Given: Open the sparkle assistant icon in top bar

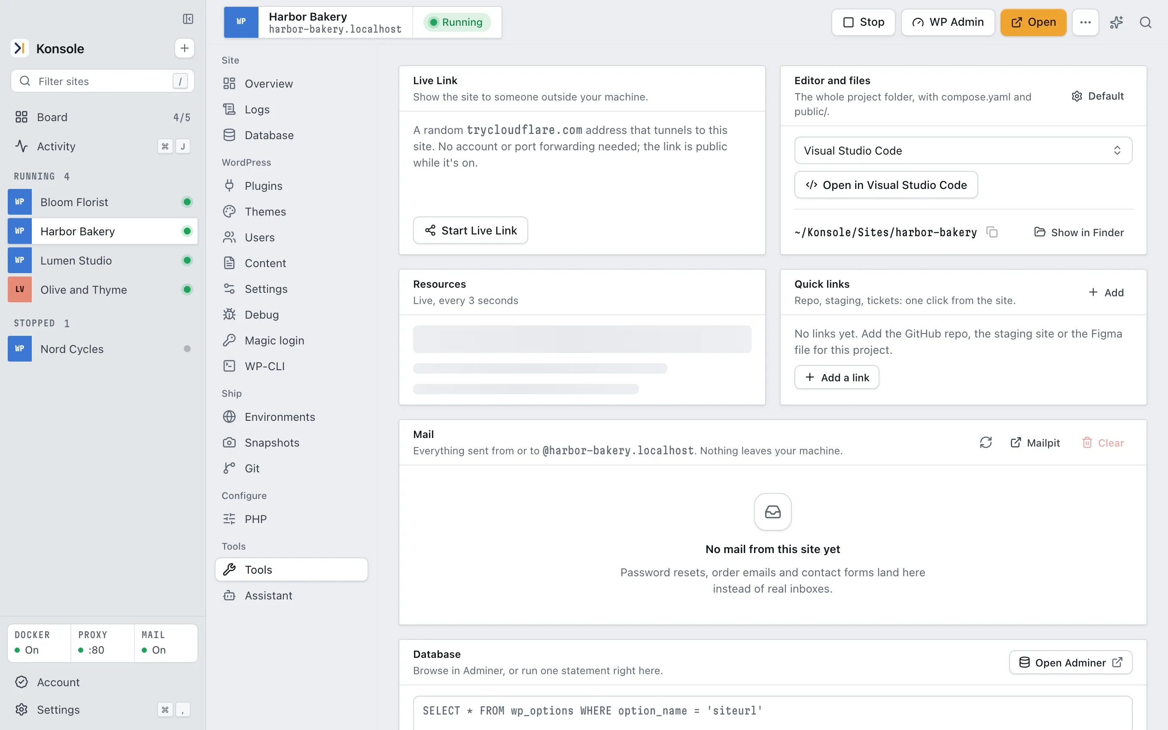Looking at the screenshot, I should click(1116, 22).
